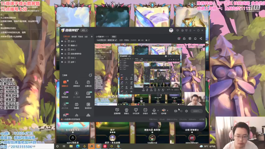Hide the 全屏 1 layer with its eye icon
Image resolution: width=265 pixels, height=149 pixels.
(x=62, y=62)
